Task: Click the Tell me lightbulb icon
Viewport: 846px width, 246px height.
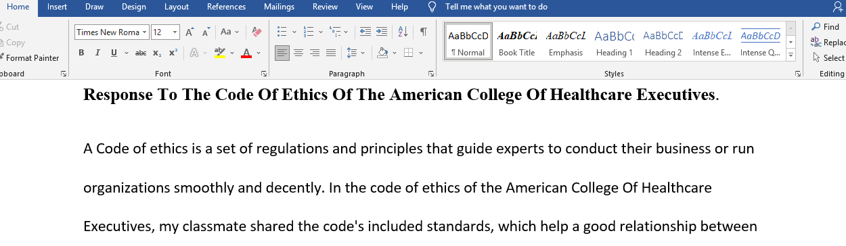Action: click(x=432, y=7)
